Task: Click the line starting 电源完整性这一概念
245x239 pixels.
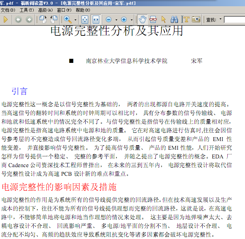Action: (116, 104)
